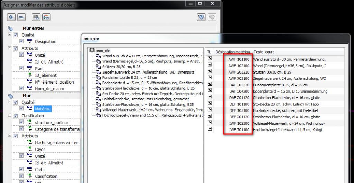Collapse the lower Attributs group under Mur
The image size is (354, 183).
[9, 136]
